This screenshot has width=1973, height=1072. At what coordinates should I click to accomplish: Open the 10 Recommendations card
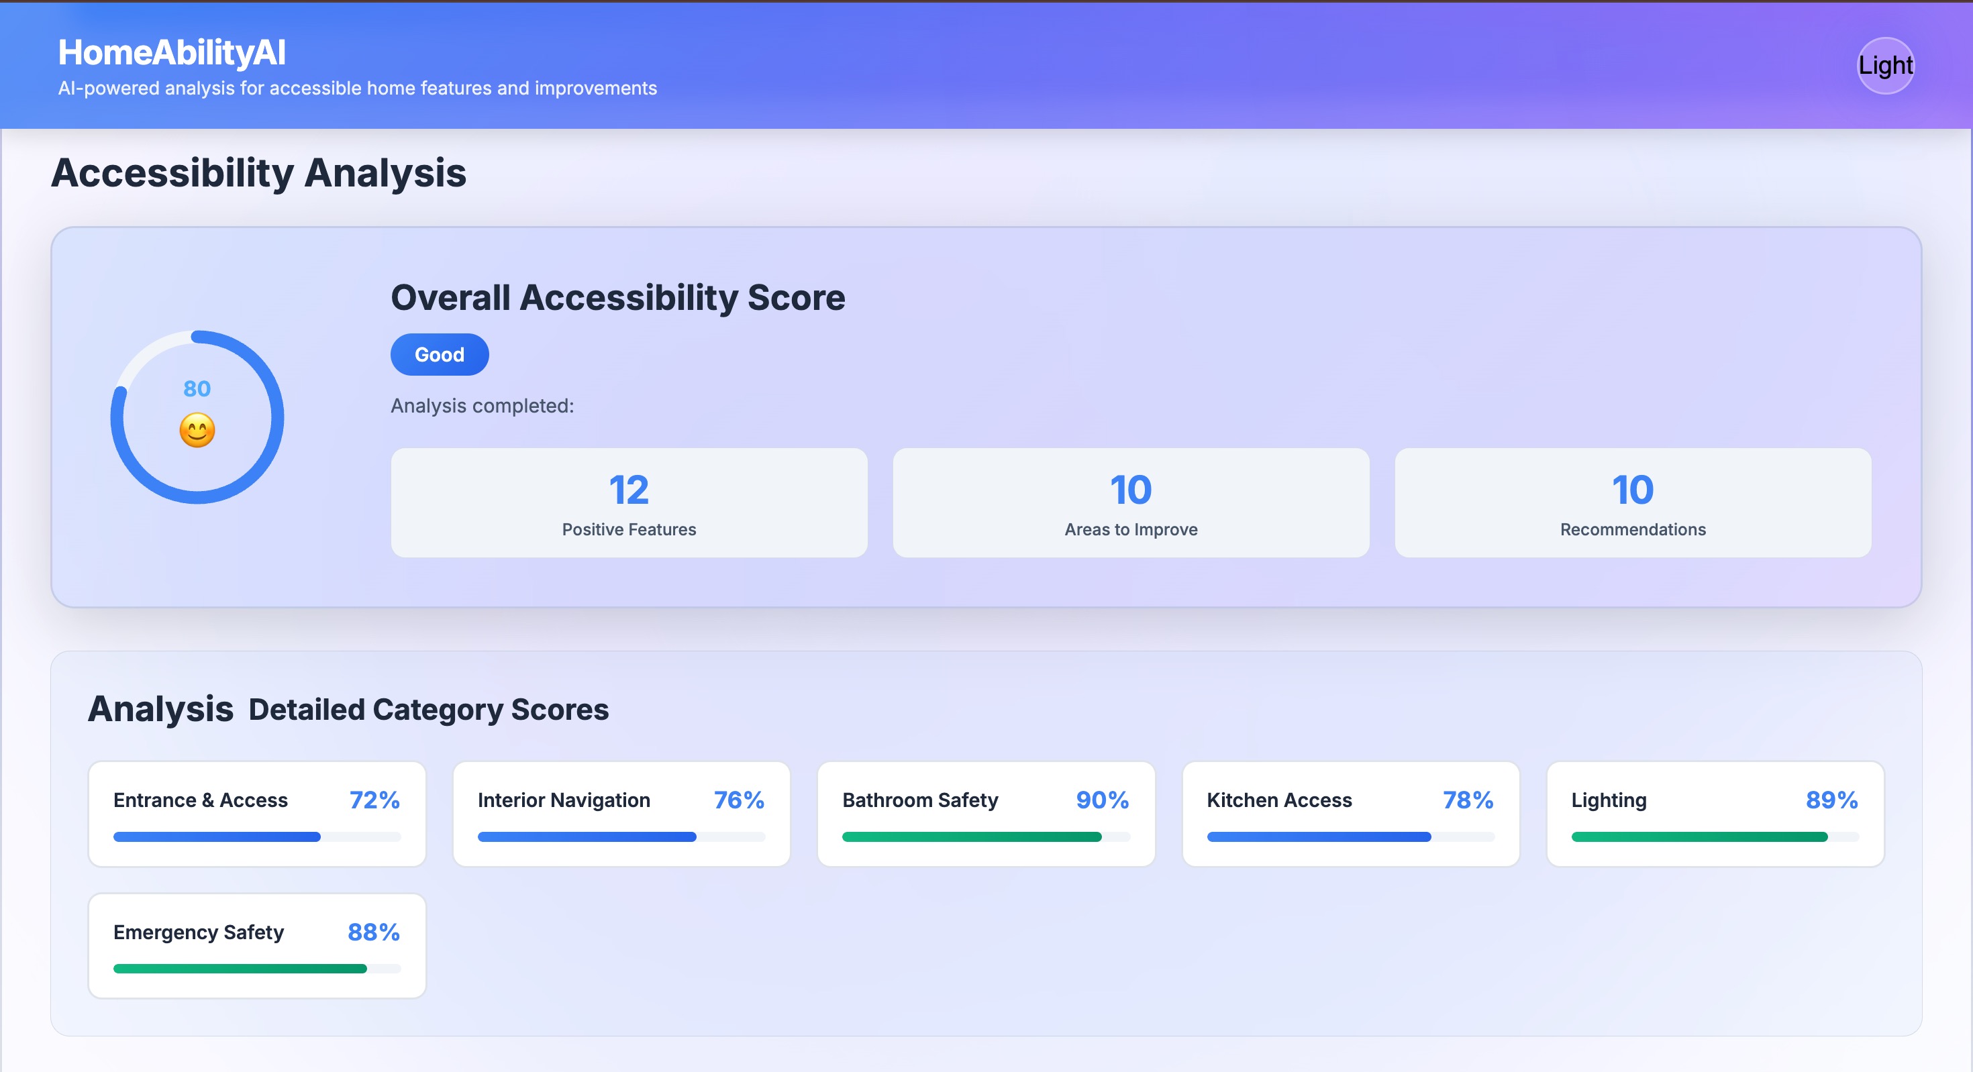point(1632,502)
